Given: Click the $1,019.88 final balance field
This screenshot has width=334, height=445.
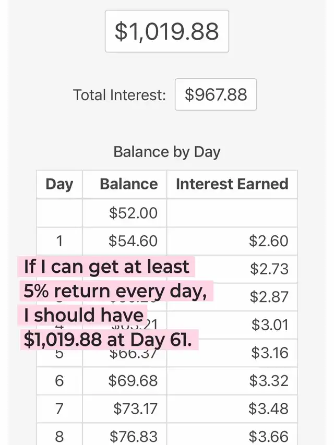Looking at the screenshot, I should [167, 31].
